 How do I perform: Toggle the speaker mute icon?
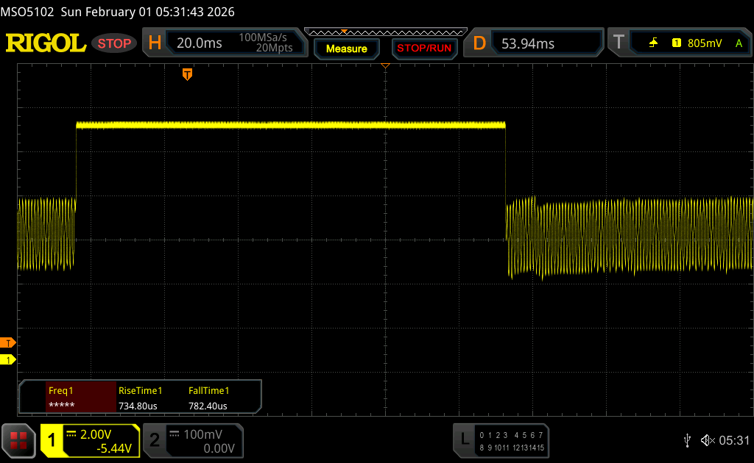click(706, 440)
